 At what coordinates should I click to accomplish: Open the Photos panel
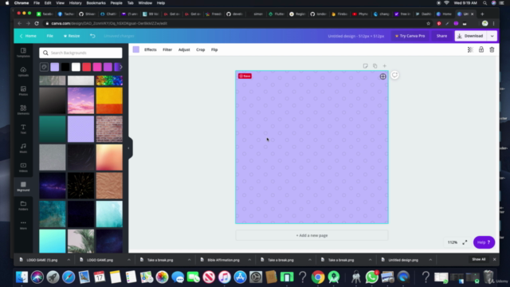(x=23, y=91)
